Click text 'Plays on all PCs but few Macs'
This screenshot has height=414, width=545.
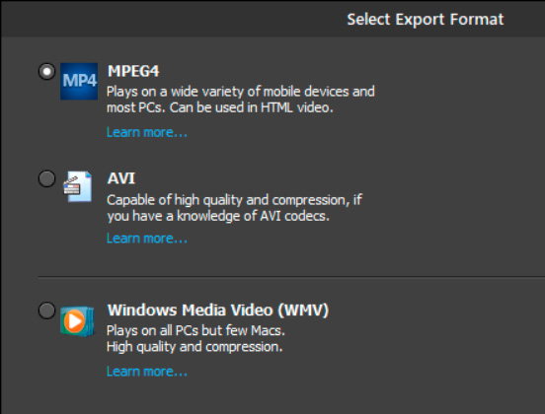point(194,330)
